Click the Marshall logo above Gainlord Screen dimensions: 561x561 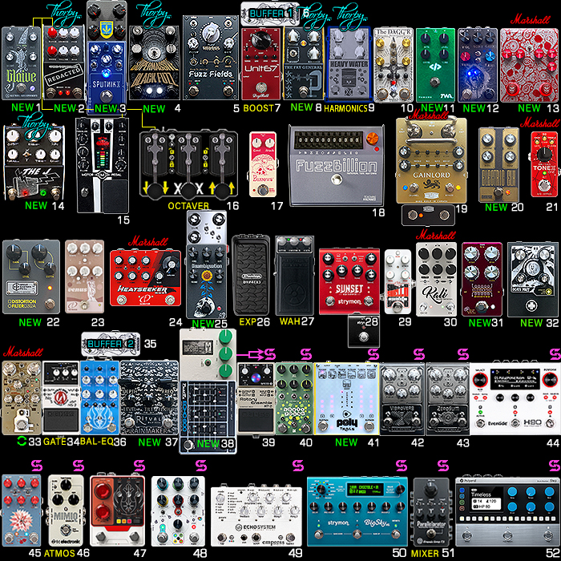(429, 115)
